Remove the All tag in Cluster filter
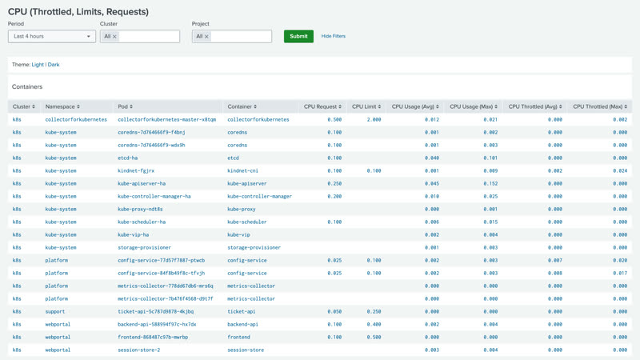Viewport: 640px width, 360px height. (x=114, y=36)
